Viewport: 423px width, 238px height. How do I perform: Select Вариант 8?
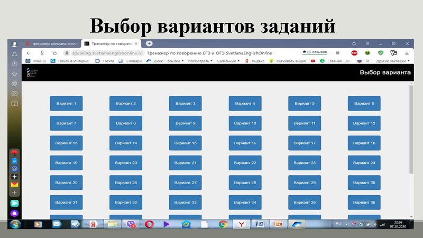(x=126, y=123)
